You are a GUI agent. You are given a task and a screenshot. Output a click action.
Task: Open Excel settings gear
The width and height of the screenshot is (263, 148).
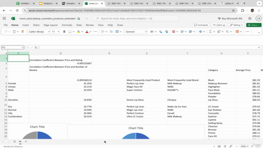(250, 18)
